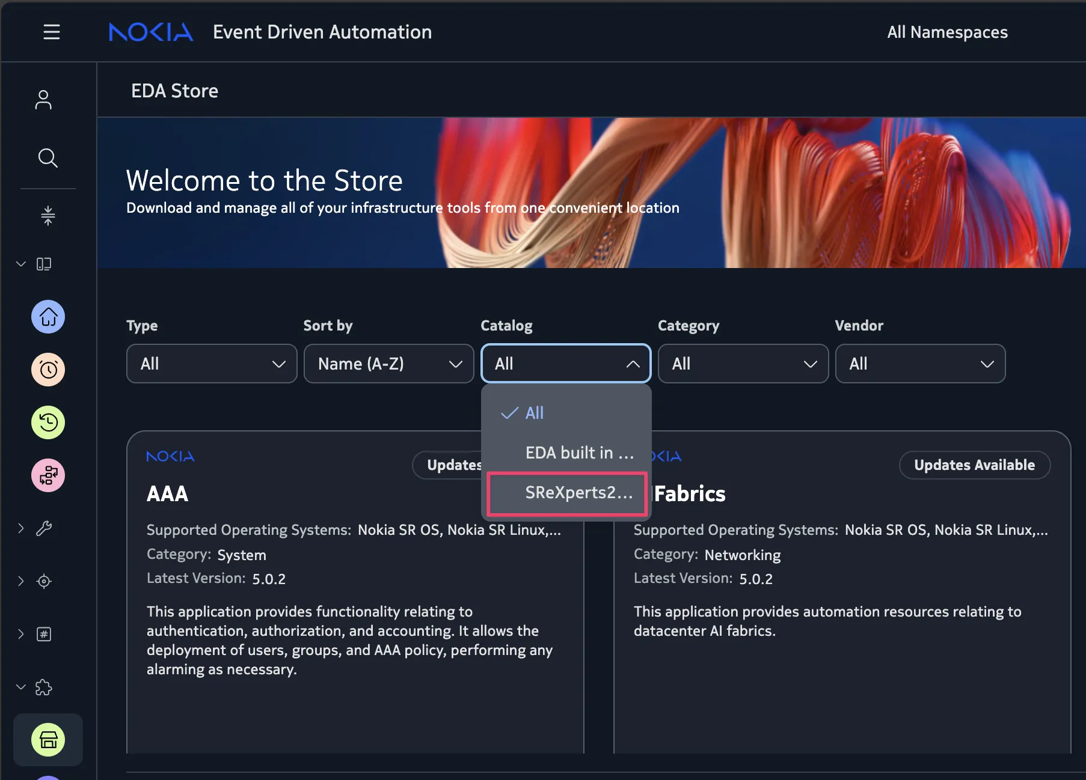Open the search icon in sidebar
The width and height of the screenshot is (1086, 780).
48,158
